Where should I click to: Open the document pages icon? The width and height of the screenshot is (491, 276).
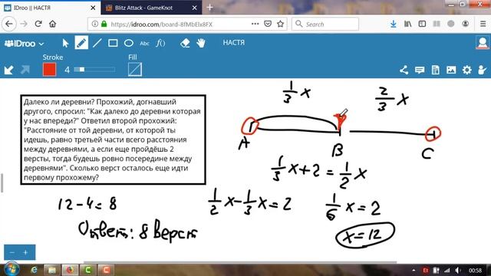tap(435, 70)
